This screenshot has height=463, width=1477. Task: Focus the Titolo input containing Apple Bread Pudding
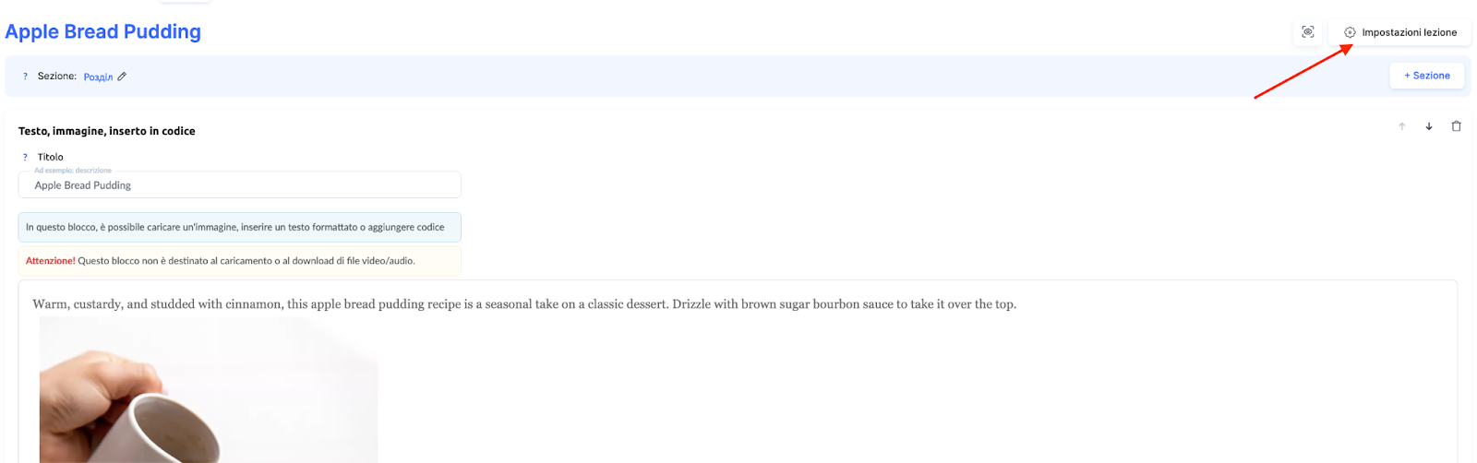(x=240, y=185)
